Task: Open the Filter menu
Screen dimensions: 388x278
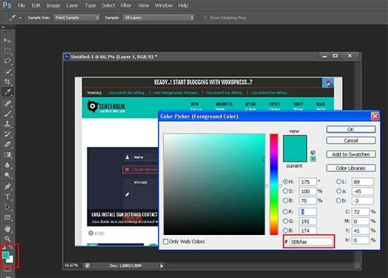Action: pos(126,6)
